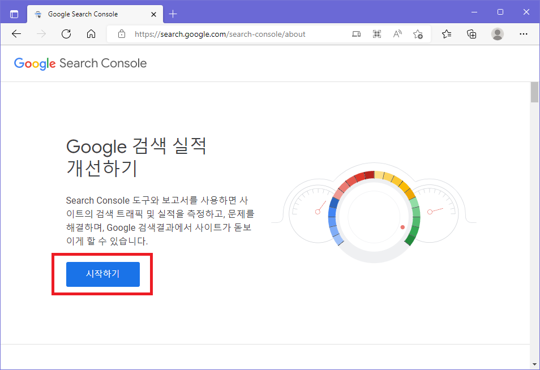
Task: Click the speedometer gauge illustration
Action: (x=374, y=213)
